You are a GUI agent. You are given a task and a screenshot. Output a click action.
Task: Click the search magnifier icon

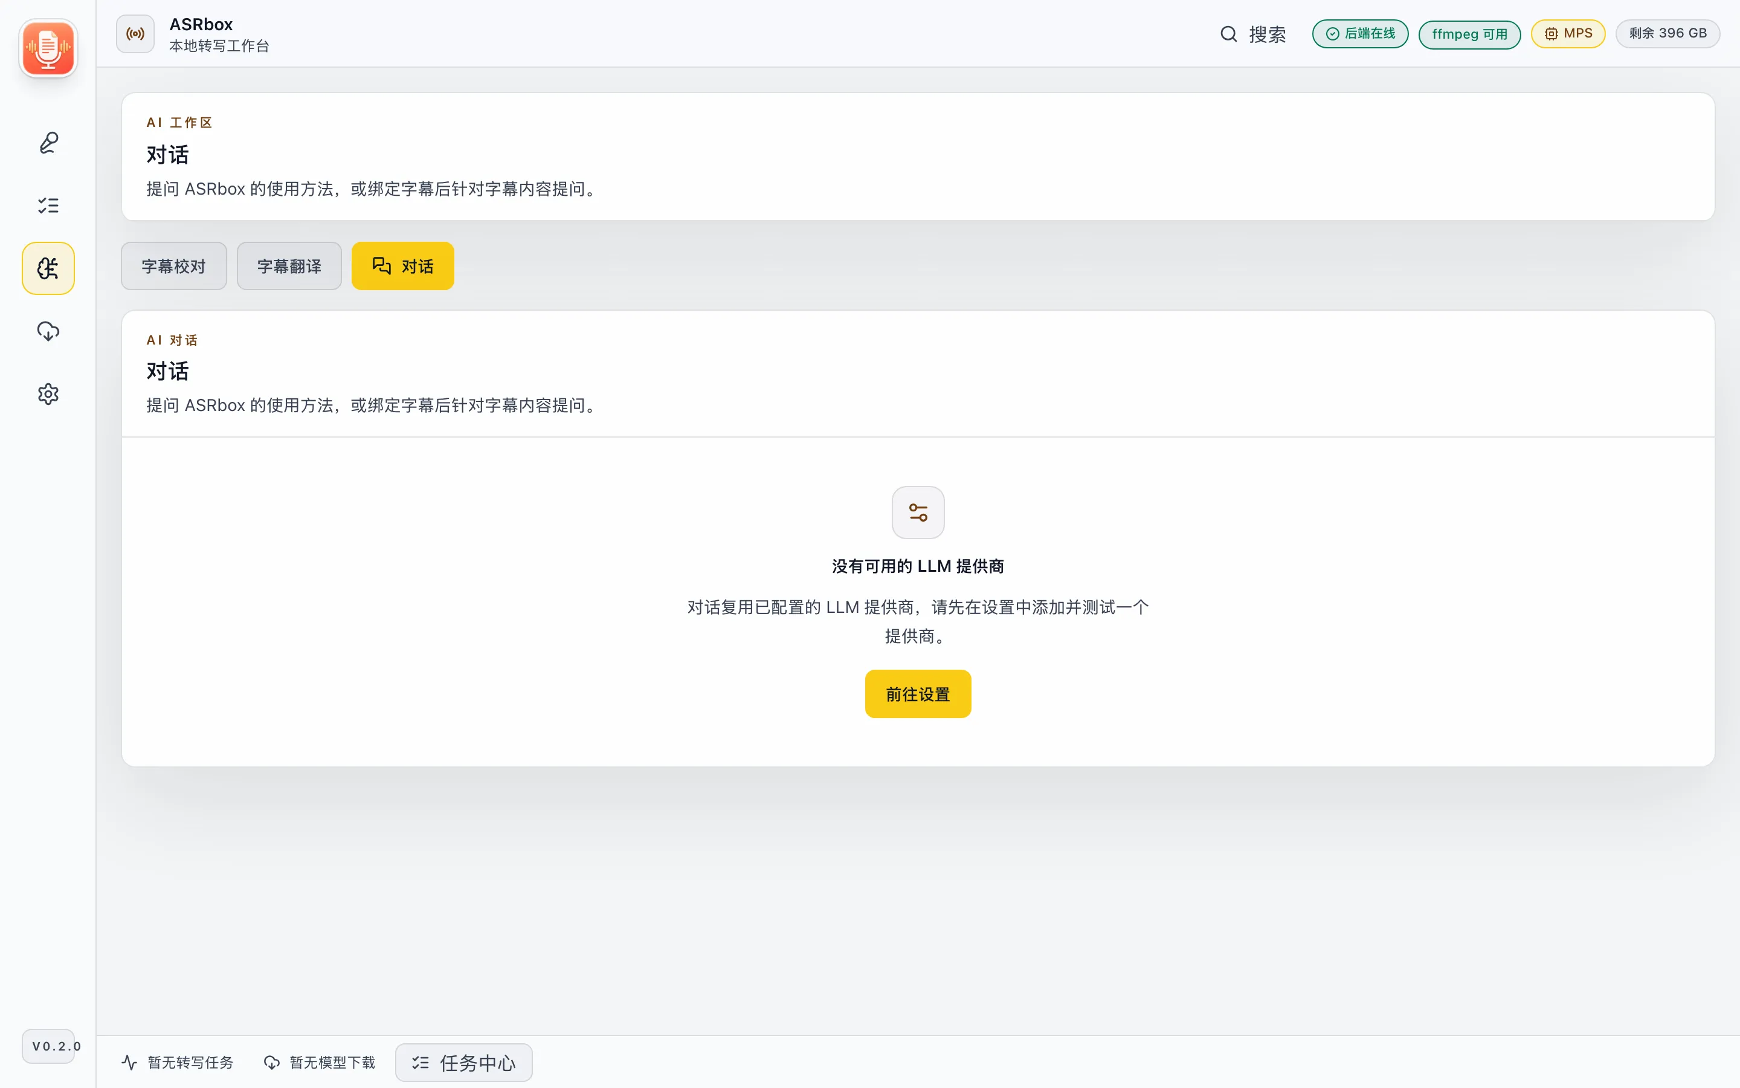point(1229,34)
